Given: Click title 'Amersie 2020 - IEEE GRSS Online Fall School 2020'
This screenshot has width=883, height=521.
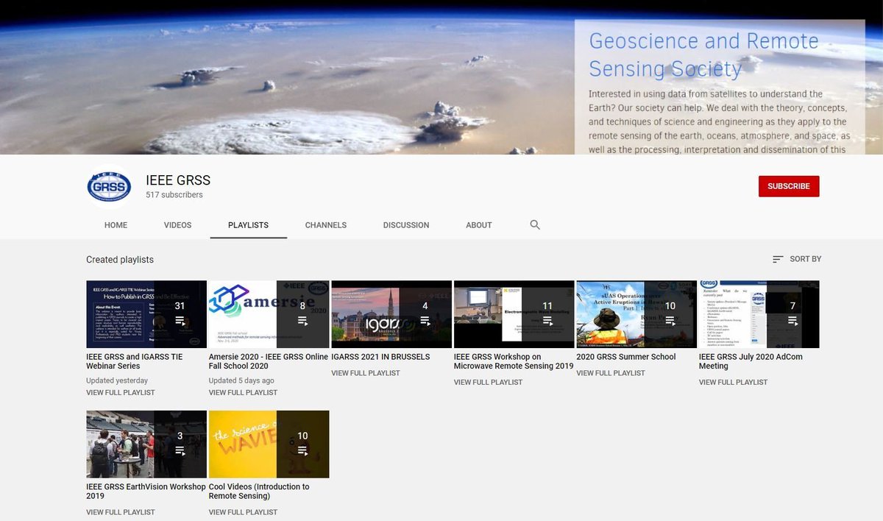Looking at the screenshot, I should 269,361.
